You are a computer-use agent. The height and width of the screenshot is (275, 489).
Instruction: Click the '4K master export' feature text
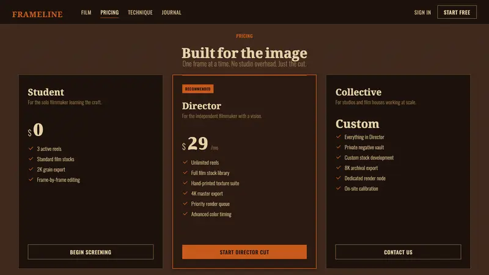(207, 194)
